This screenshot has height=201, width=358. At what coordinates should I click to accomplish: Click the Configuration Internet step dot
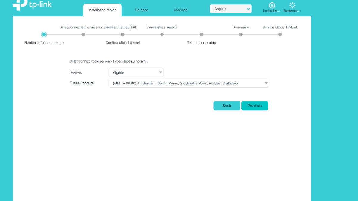pos(123,35)
